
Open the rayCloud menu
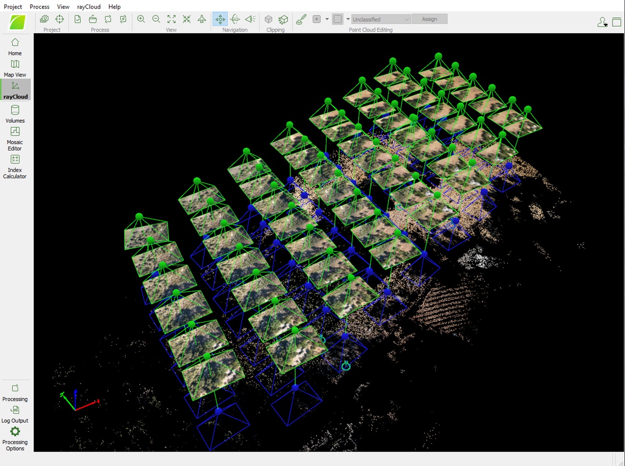click(89, 7)
